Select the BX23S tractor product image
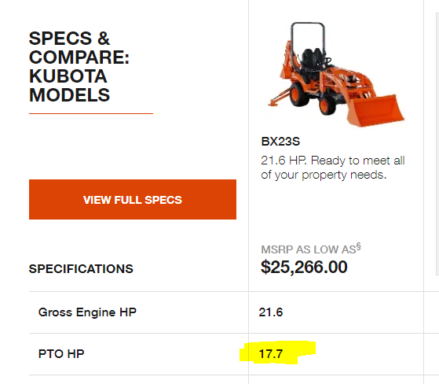The image size is (439, 384). (x=335, y=74)
